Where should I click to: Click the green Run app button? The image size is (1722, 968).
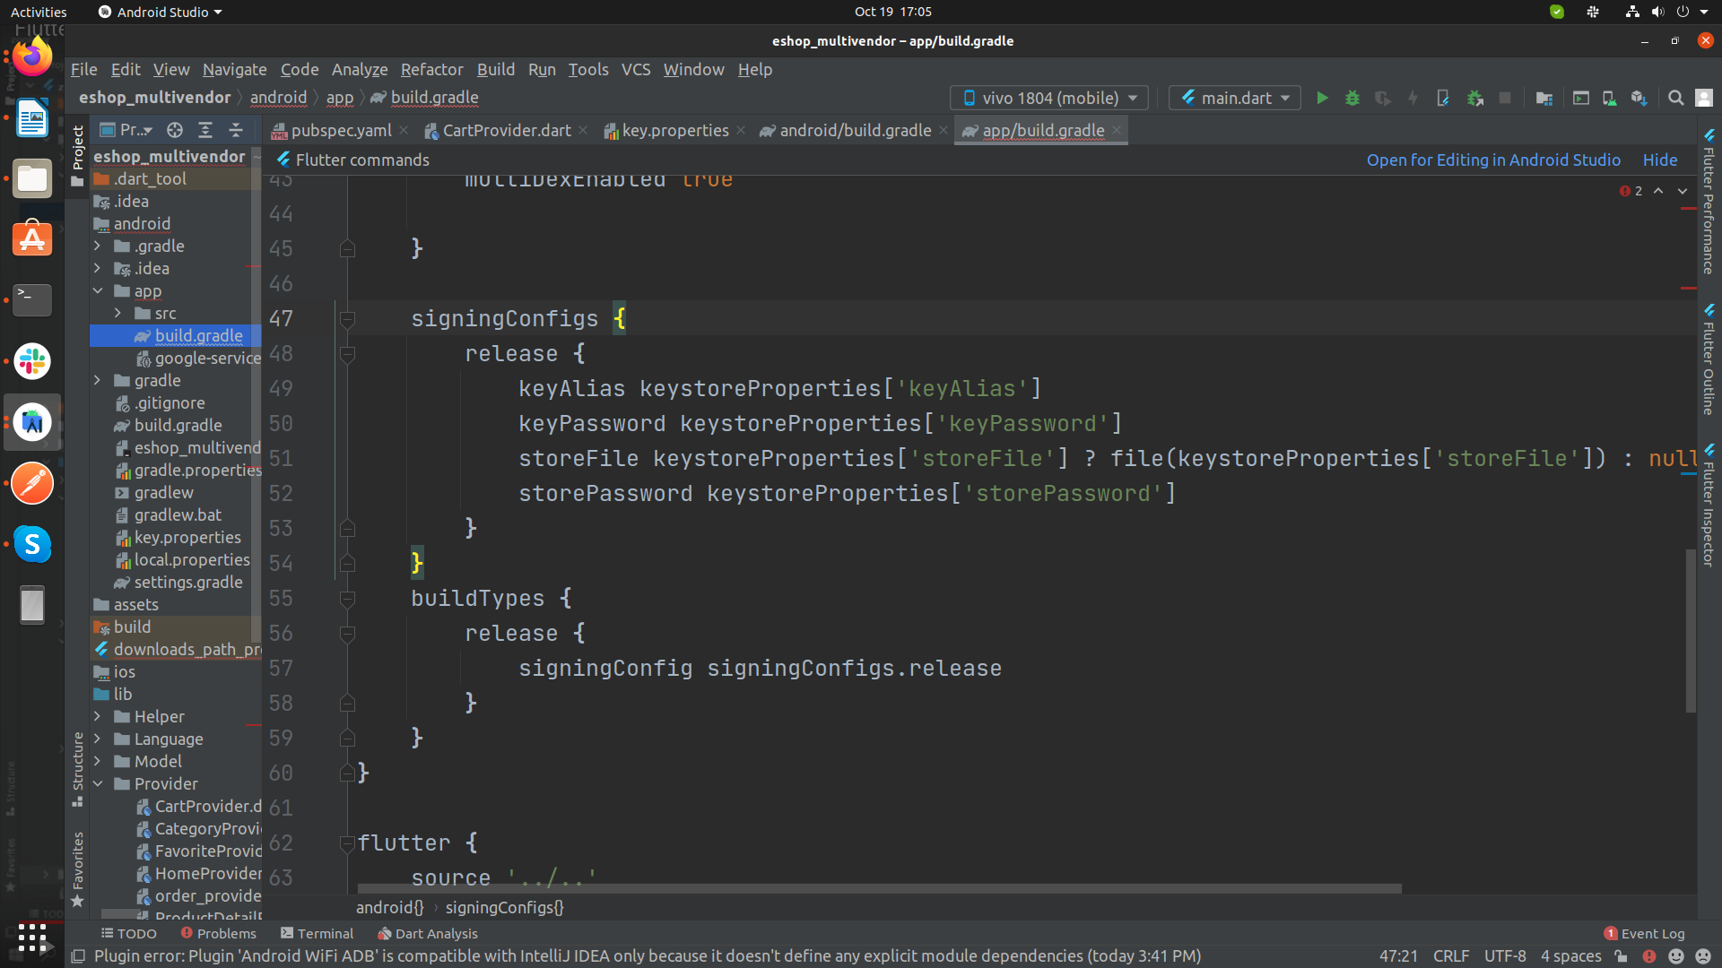tap(1322, 98)
